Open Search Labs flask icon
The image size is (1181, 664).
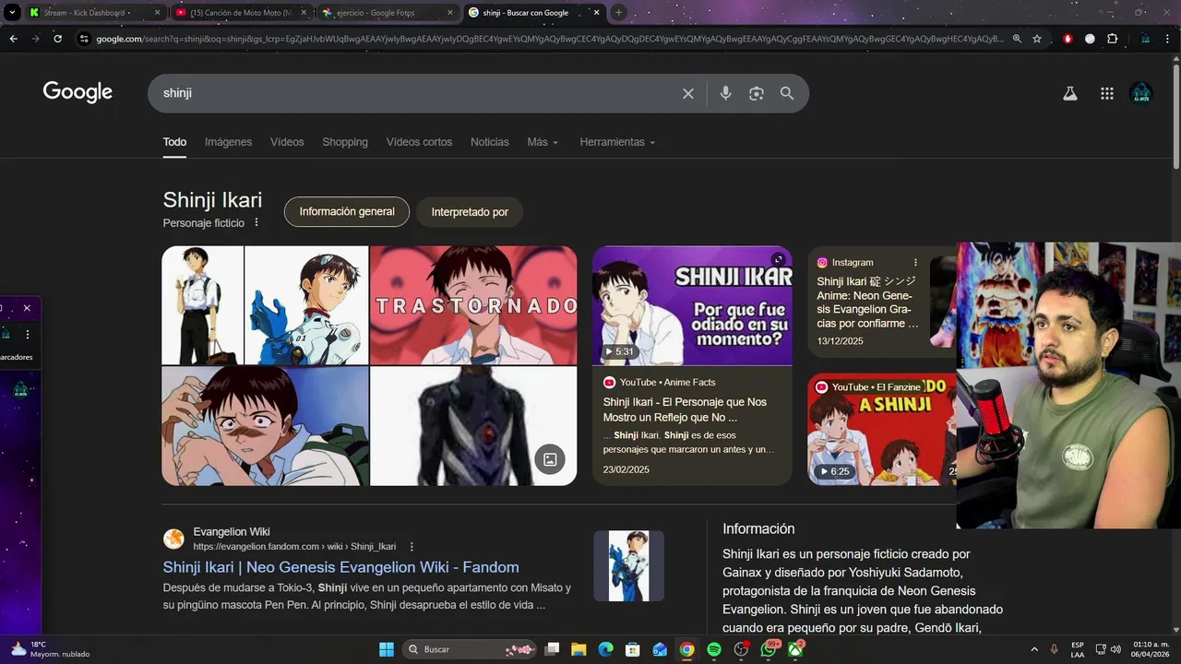click(1070, 93)
